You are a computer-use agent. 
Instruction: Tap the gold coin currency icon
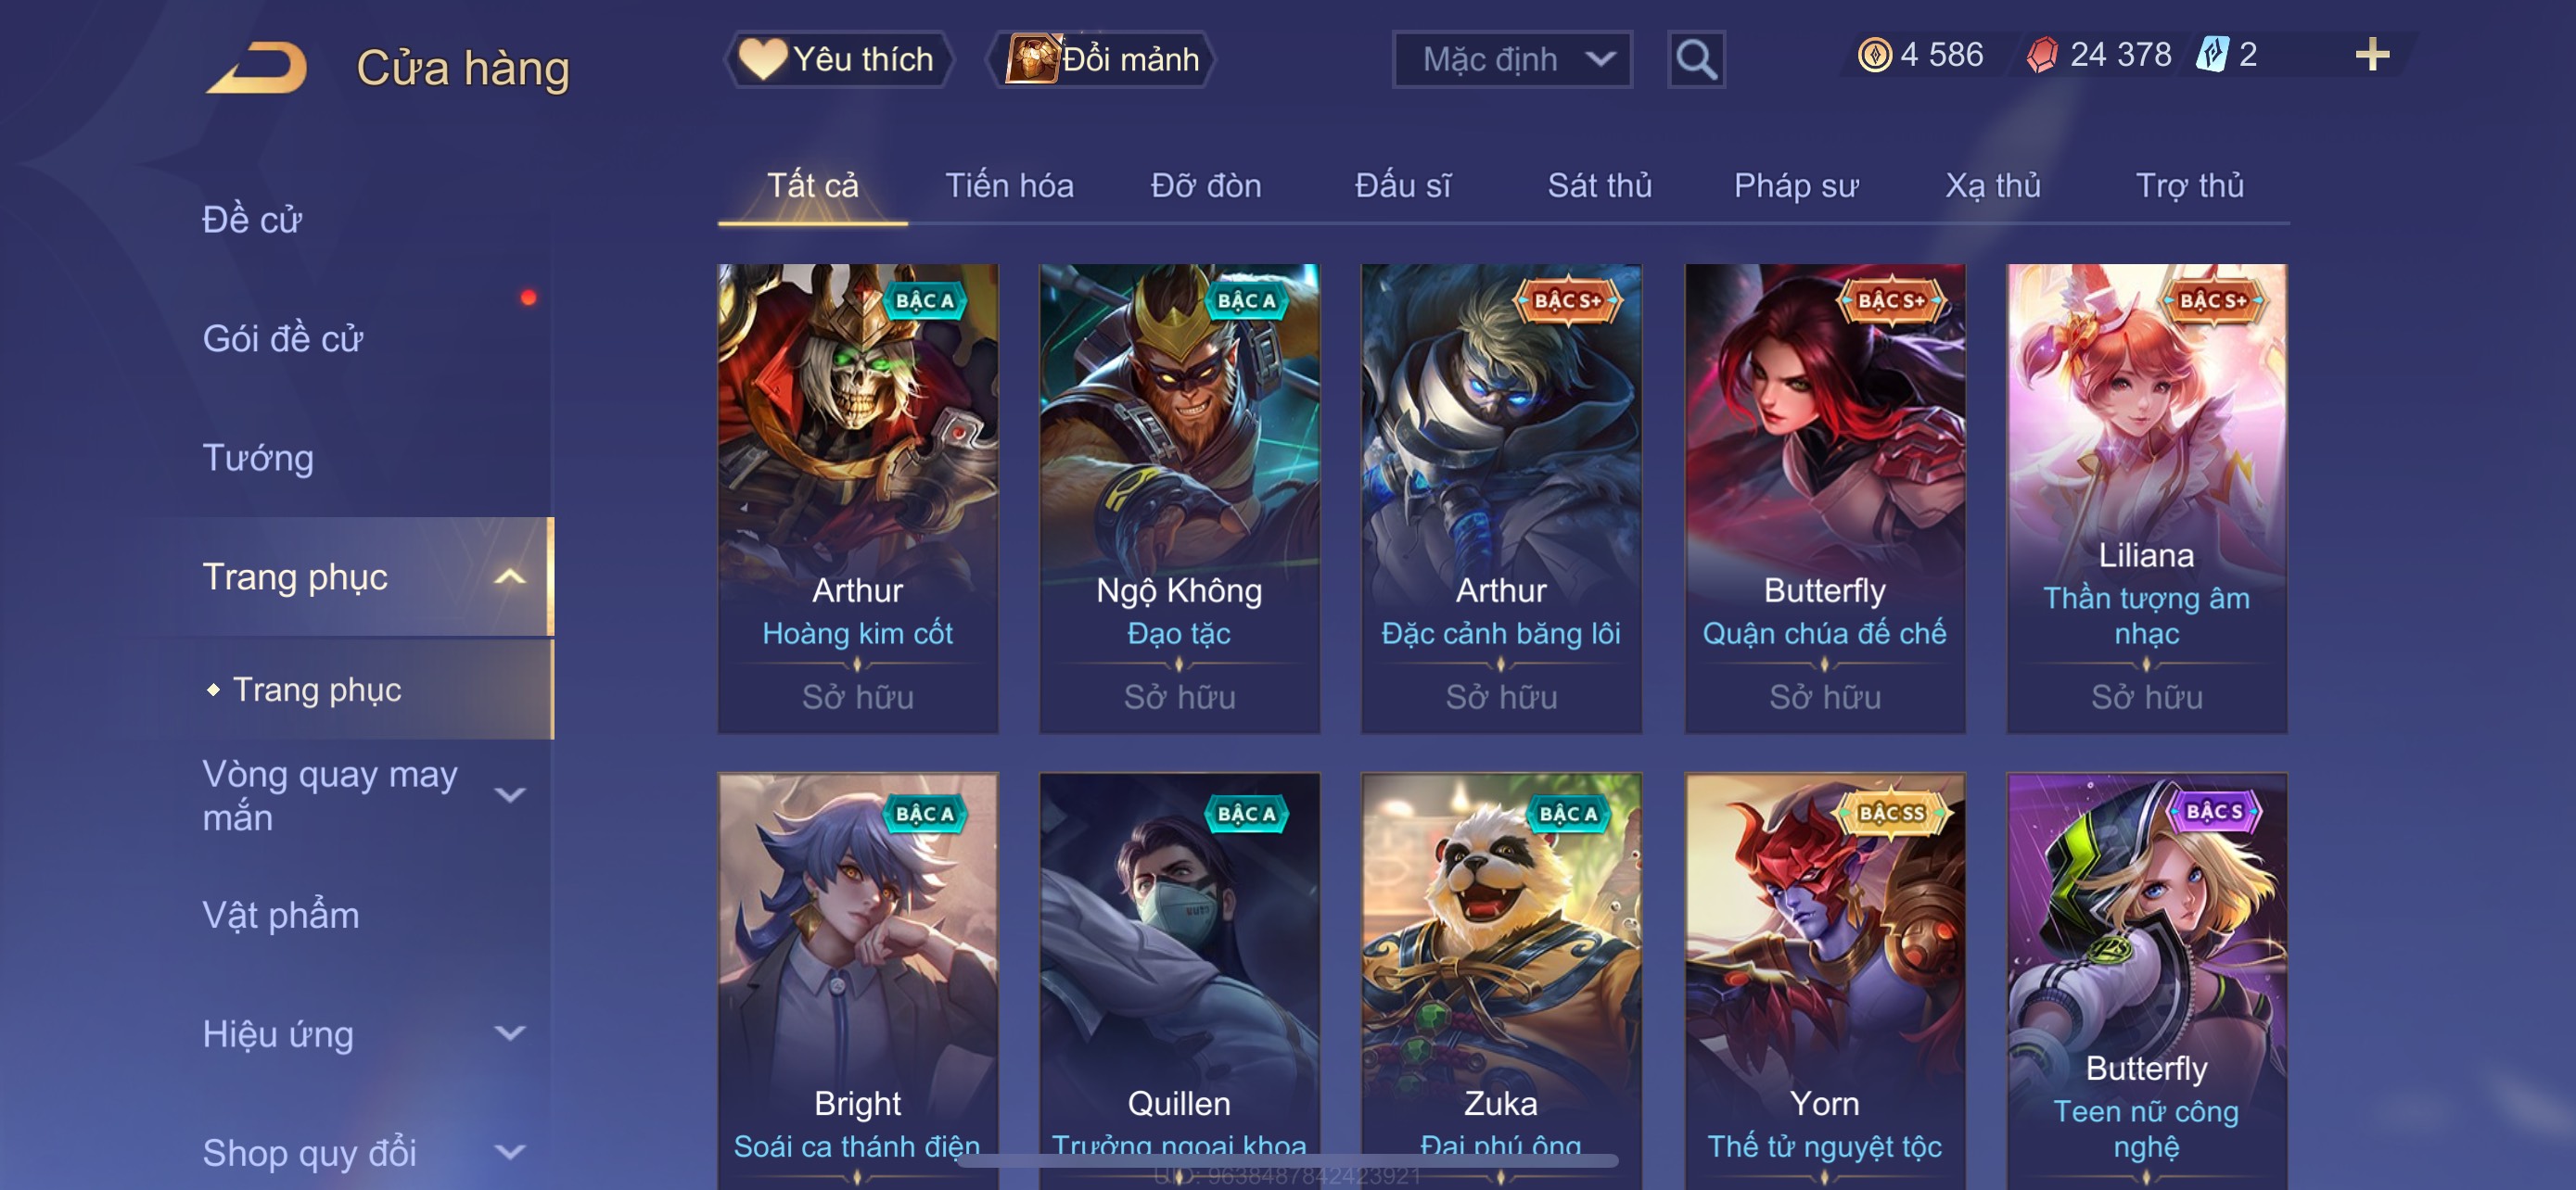(x=1874, y=54)
